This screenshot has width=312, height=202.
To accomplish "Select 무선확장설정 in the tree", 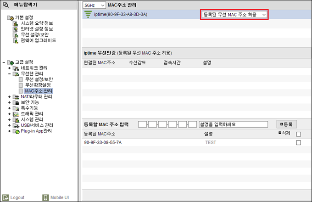I will pyautogui.click(x=38, y=85).
